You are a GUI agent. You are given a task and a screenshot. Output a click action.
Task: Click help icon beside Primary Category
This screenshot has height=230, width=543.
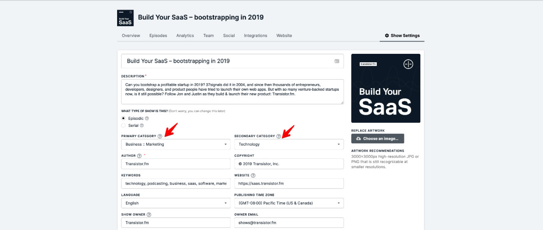pyautogui.click(x=160, y=136)
